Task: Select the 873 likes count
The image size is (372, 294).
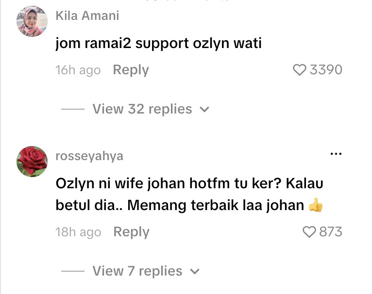Action: [331, 231]
